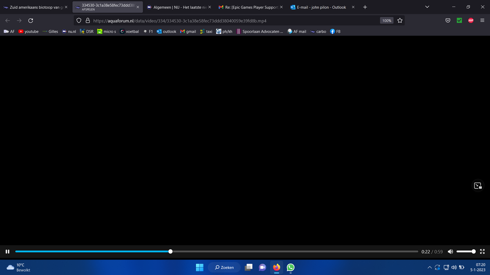Show hidden system tray icons
Image resolution: width=490 pixels, height=275 pixels.
tap(430, 267)
